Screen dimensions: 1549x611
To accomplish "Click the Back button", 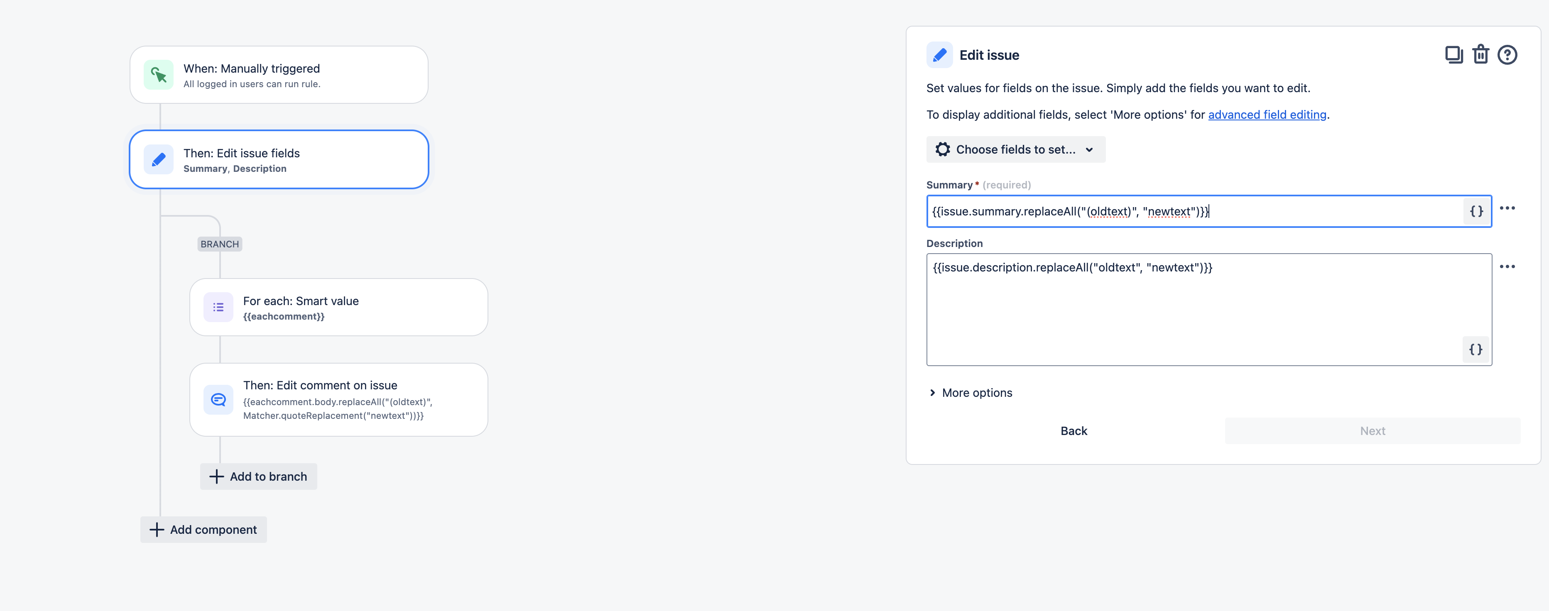I will click(1074, 431).
